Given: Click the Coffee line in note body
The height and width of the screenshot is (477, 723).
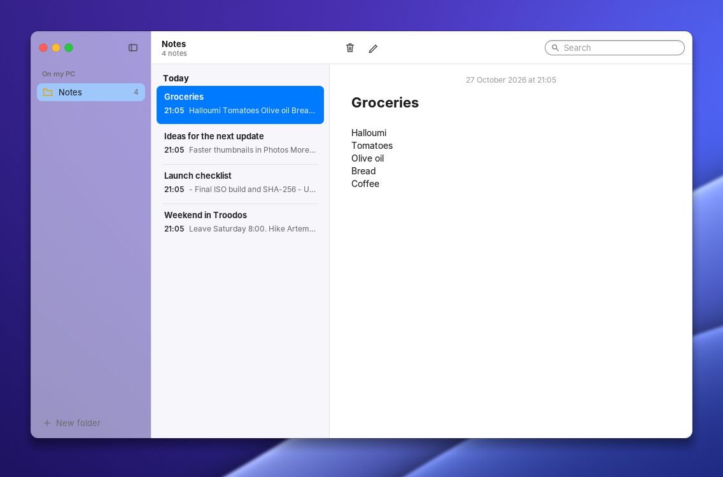Looking at the screenshot, I should point(365,184).
